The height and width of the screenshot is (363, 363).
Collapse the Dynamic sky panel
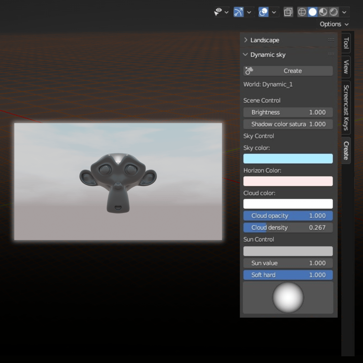point(245,55)
